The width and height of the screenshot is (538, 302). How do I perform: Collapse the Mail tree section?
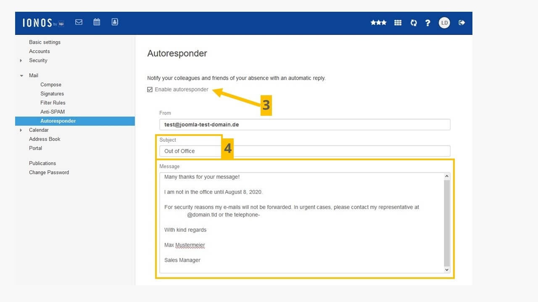[21, 76]
